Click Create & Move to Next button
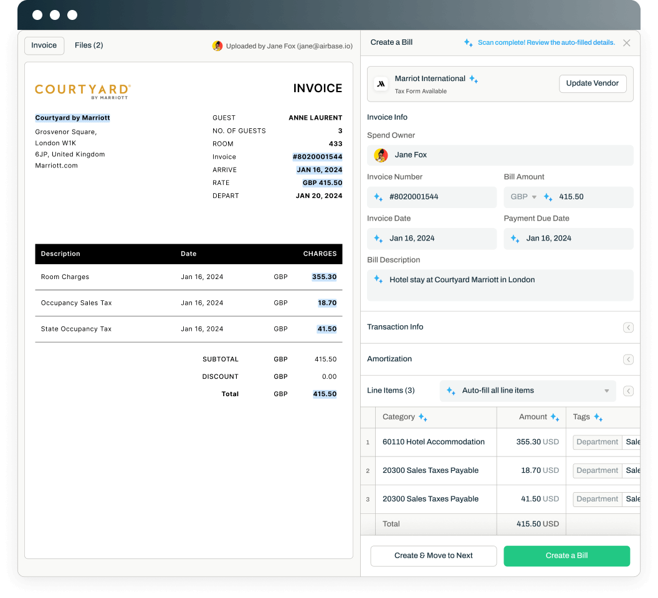This screenshot has height=598, width=658. coord(434,556)
